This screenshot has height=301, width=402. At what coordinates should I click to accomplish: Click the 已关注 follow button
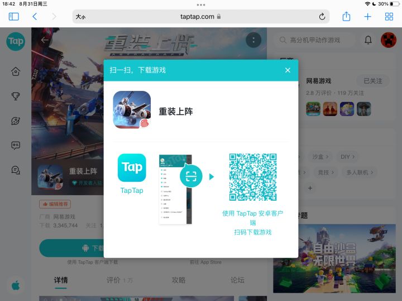pos(373,81)
